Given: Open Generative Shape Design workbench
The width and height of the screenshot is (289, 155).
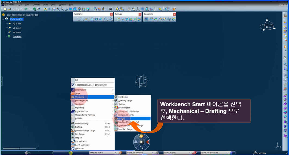Looking at the screenshot, I should tap(93, 131).
